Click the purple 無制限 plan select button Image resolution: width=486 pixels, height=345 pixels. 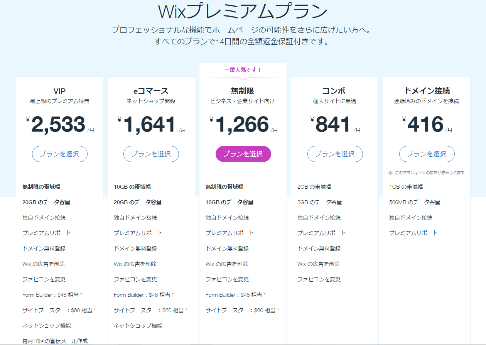tap(243, 154)
